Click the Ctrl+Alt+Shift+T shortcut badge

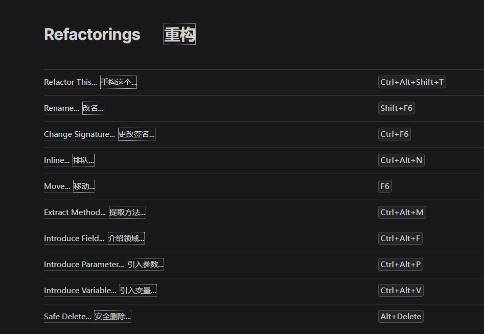coord(412,82)
